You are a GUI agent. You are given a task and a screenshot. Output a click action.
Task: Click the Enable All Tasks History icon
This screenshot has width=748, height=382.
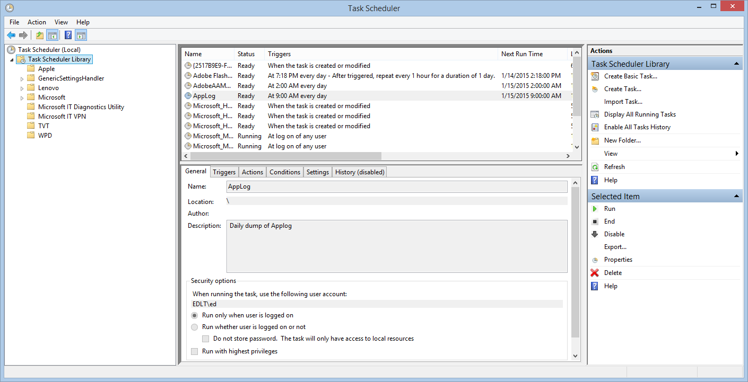[595, 127]
